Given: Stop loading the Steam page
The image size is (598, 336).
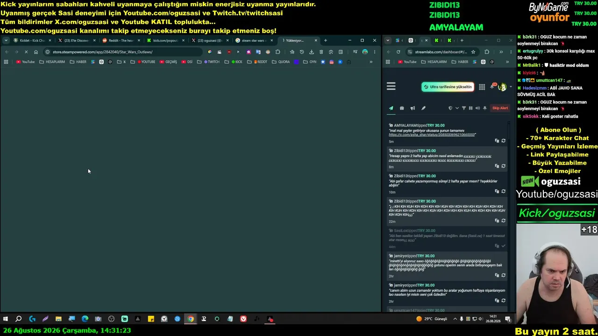Looking at the screenshot, I should coord(26,52).
